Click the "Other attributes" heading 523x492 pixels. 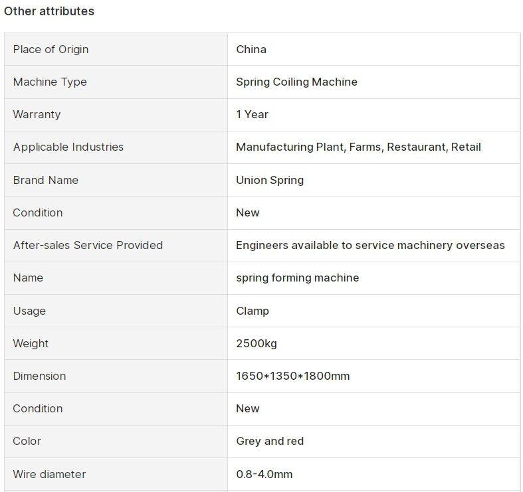coord(49,11)
